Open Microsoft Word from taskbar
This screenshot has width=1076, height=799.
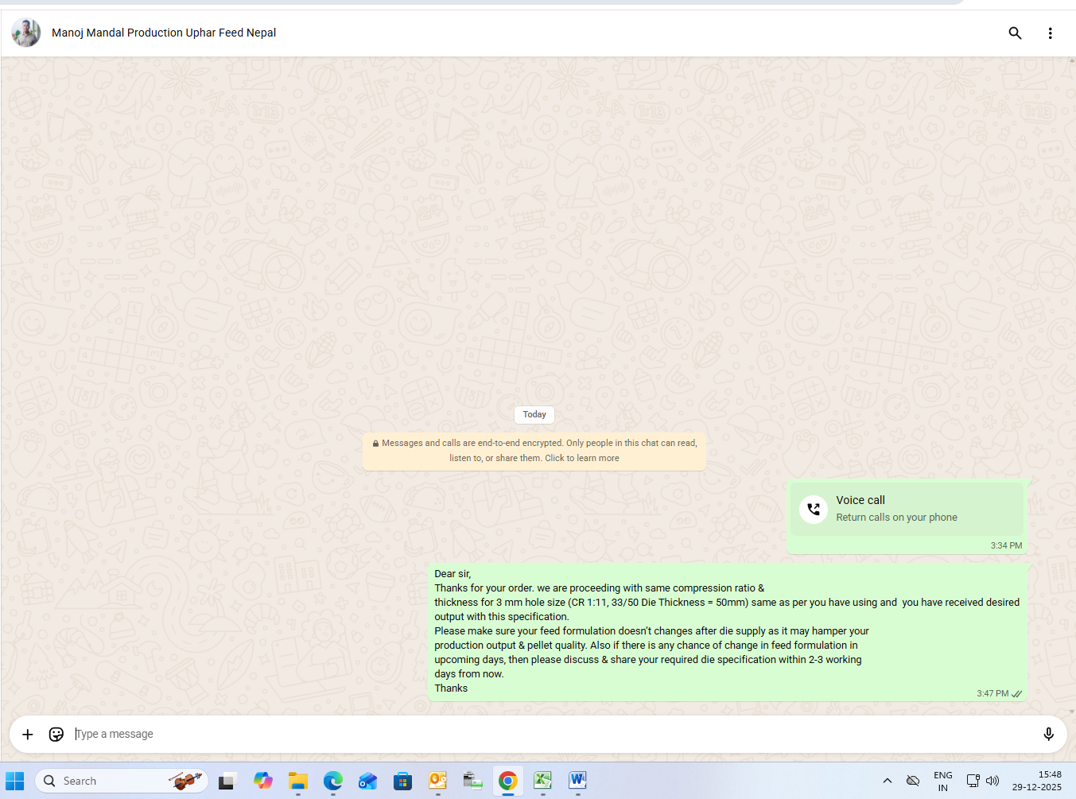577,781
